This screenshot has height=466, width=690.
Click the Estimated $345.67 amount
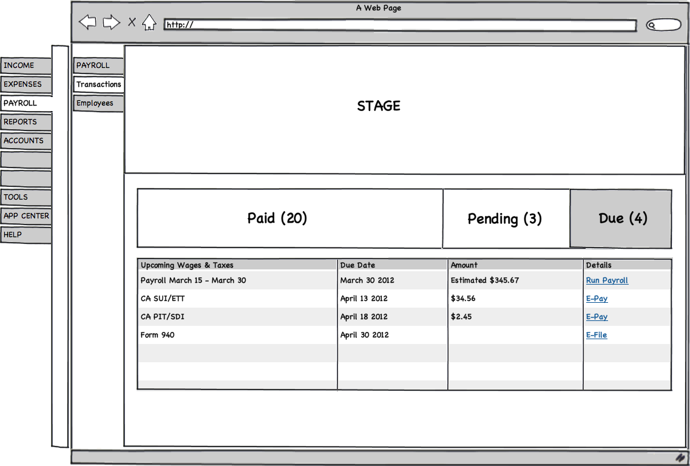click(x=484, y=280)
